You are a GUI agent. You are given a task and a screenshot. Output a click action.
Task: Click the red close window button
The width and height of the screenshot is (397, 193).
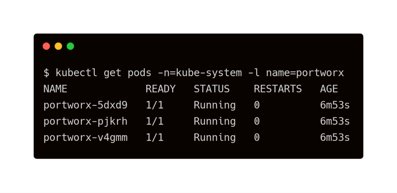47,46
